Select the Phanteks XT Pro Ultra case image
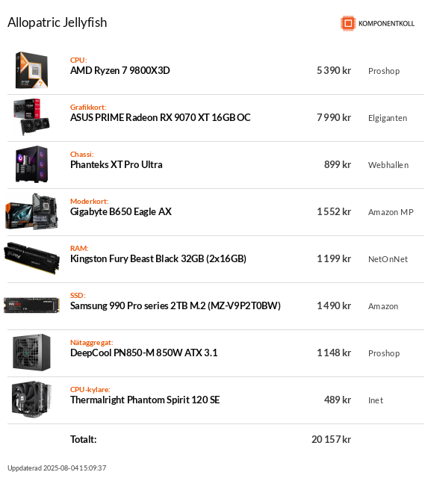 tap(31, 164)
